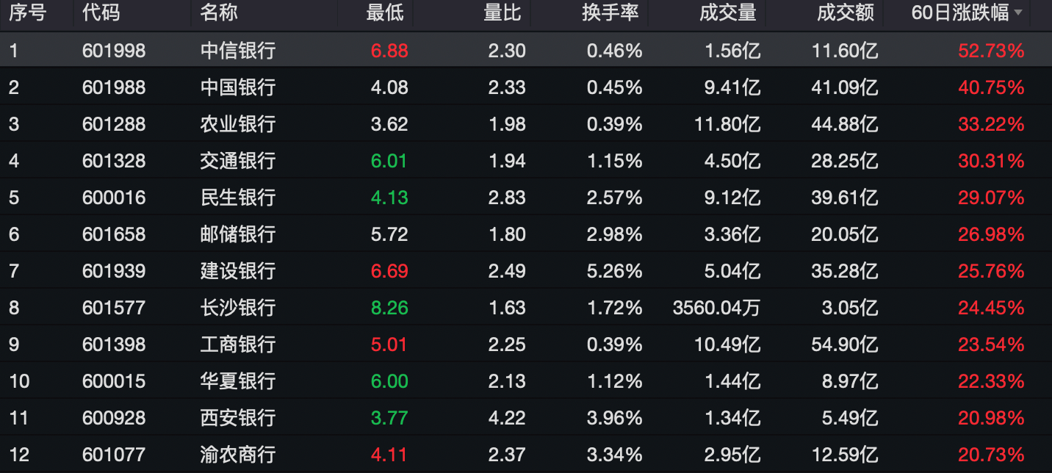Image resolution: width=1052 pixels, height=473 pixels.
Task: Click volume 11.80亿
Action: 727,124
